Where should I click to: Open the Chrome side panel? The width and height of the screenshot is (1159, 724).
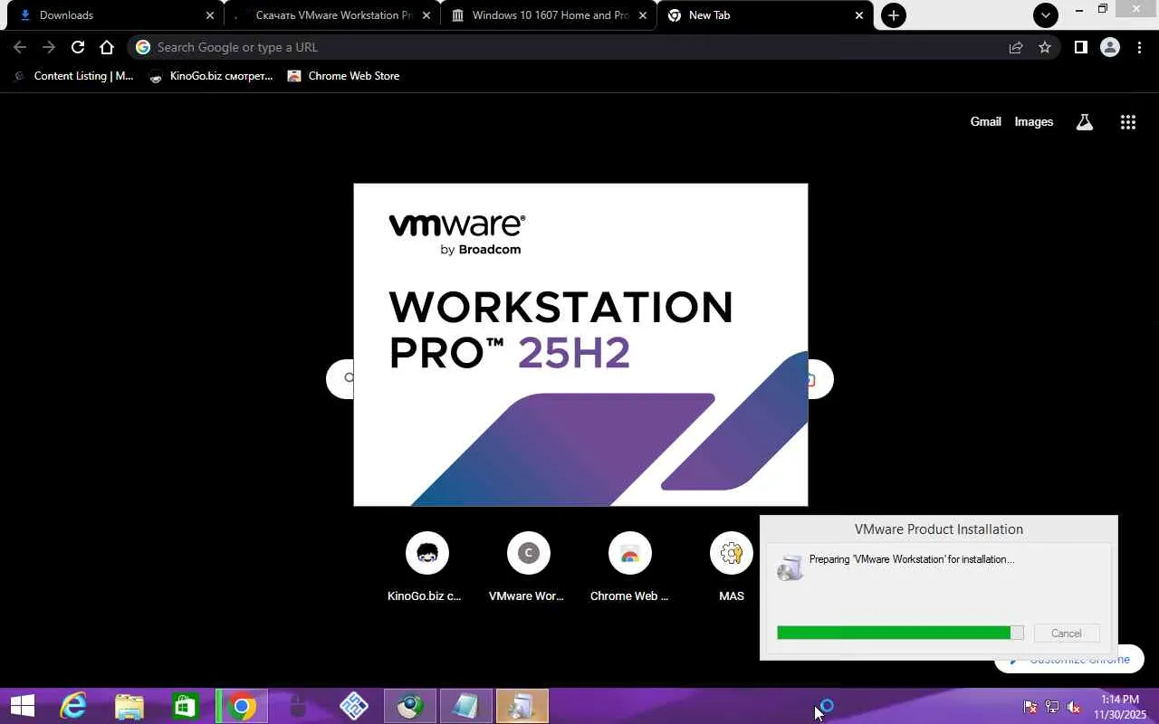click(1080, 47)
